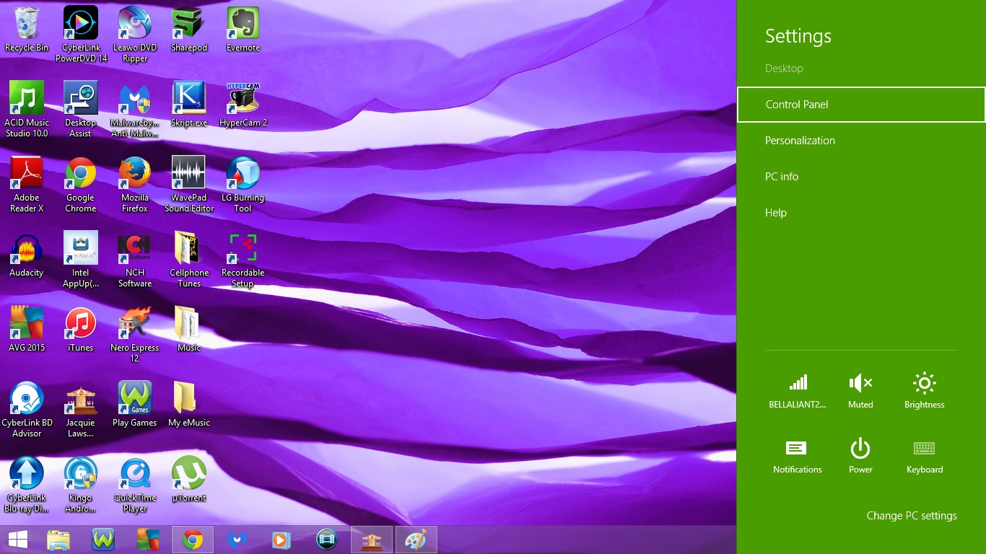Open WildTangent Games taskbar icon
986x554 pixels.
[x=103, y=540]
